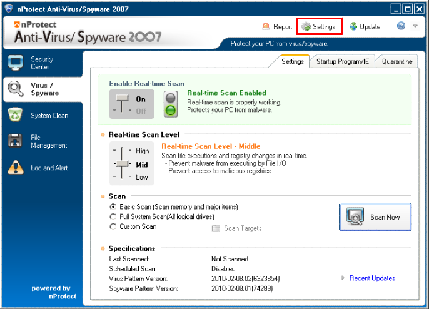This screenshot has height=309, width=429.
Task: Click the 'Real-time Scan Enabled' status text
Action: [226, 93]
